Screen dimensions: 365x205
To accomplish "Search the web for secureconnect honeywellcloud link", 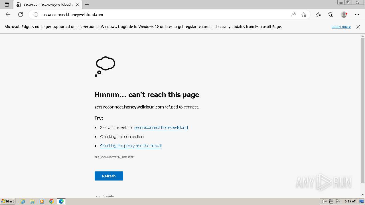I will [161, 128].
